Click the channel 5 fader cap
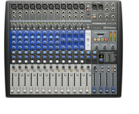 (x=37, y=89)
